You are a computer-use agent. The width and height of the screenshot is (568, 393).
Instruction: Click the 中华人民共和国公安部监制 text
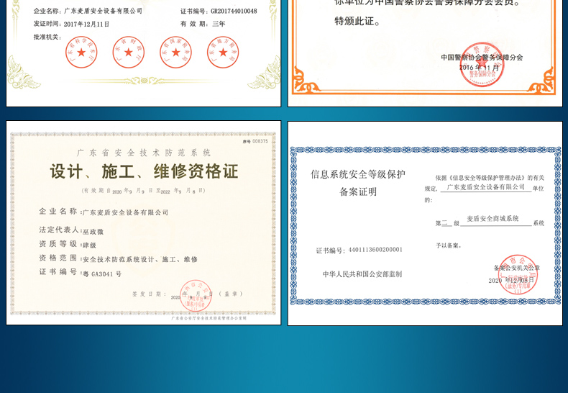[362, 274]
